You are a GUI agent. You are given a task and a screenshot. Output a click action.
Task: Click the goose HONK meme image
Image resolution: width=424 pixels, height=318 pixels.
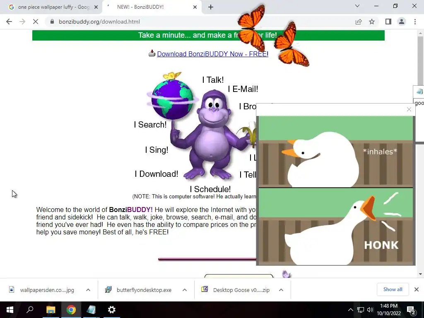(x=335, y=190)
